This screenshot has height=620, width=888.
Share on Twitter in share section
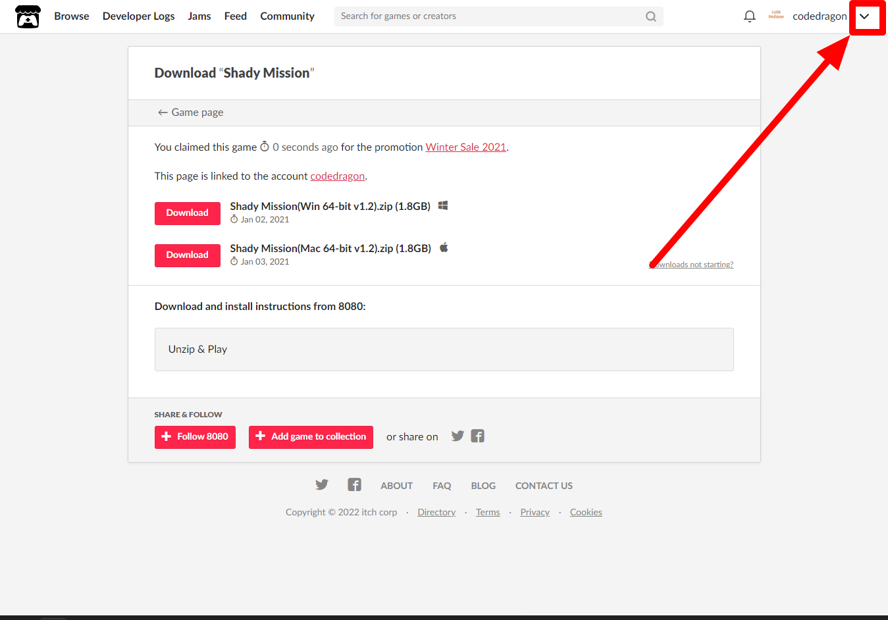pyautogui.click(x=457, y=436)
